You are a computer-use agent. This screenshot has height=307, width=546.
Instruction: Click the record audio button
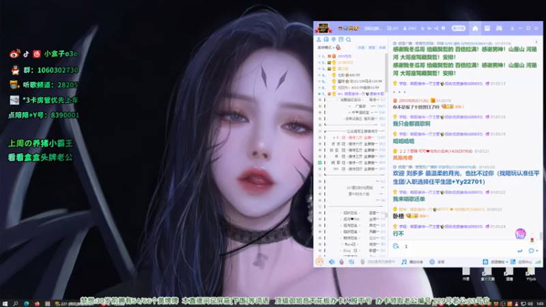coord(437,262)
